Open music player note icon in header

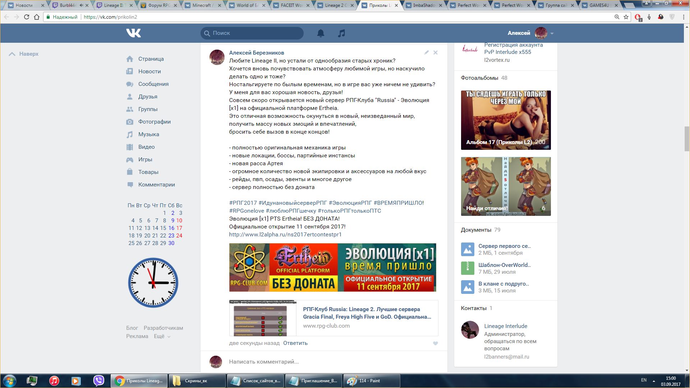(x=341, y=33)
